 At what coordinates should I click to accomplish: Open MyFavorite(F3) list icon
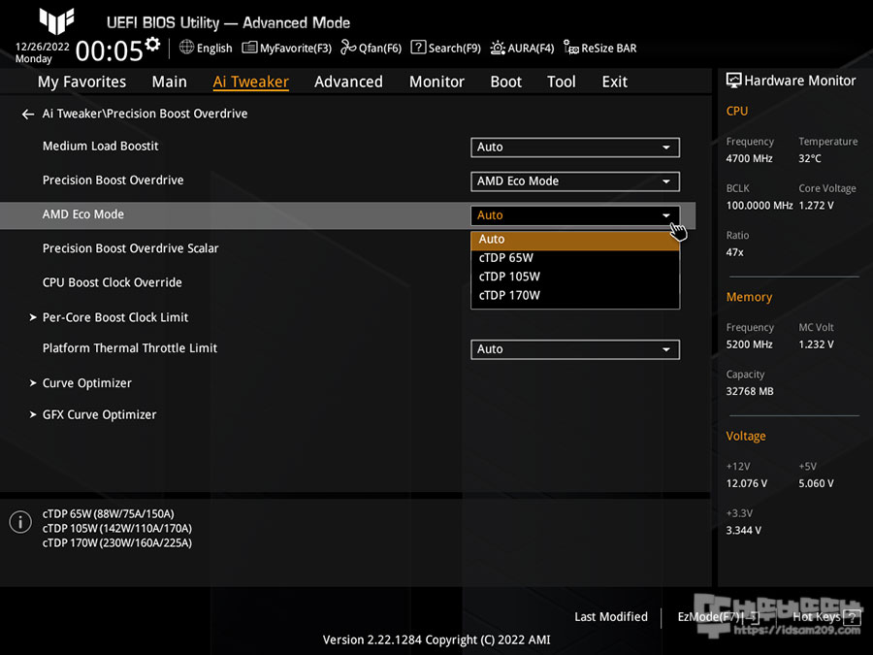[x=249, y=48]
